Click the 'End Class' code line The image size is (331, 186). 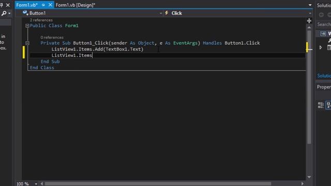coord(42,68)
